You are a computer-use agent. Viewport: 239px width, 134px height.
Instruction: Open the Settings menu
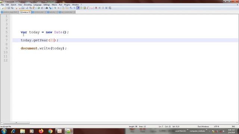click(46, 5)
